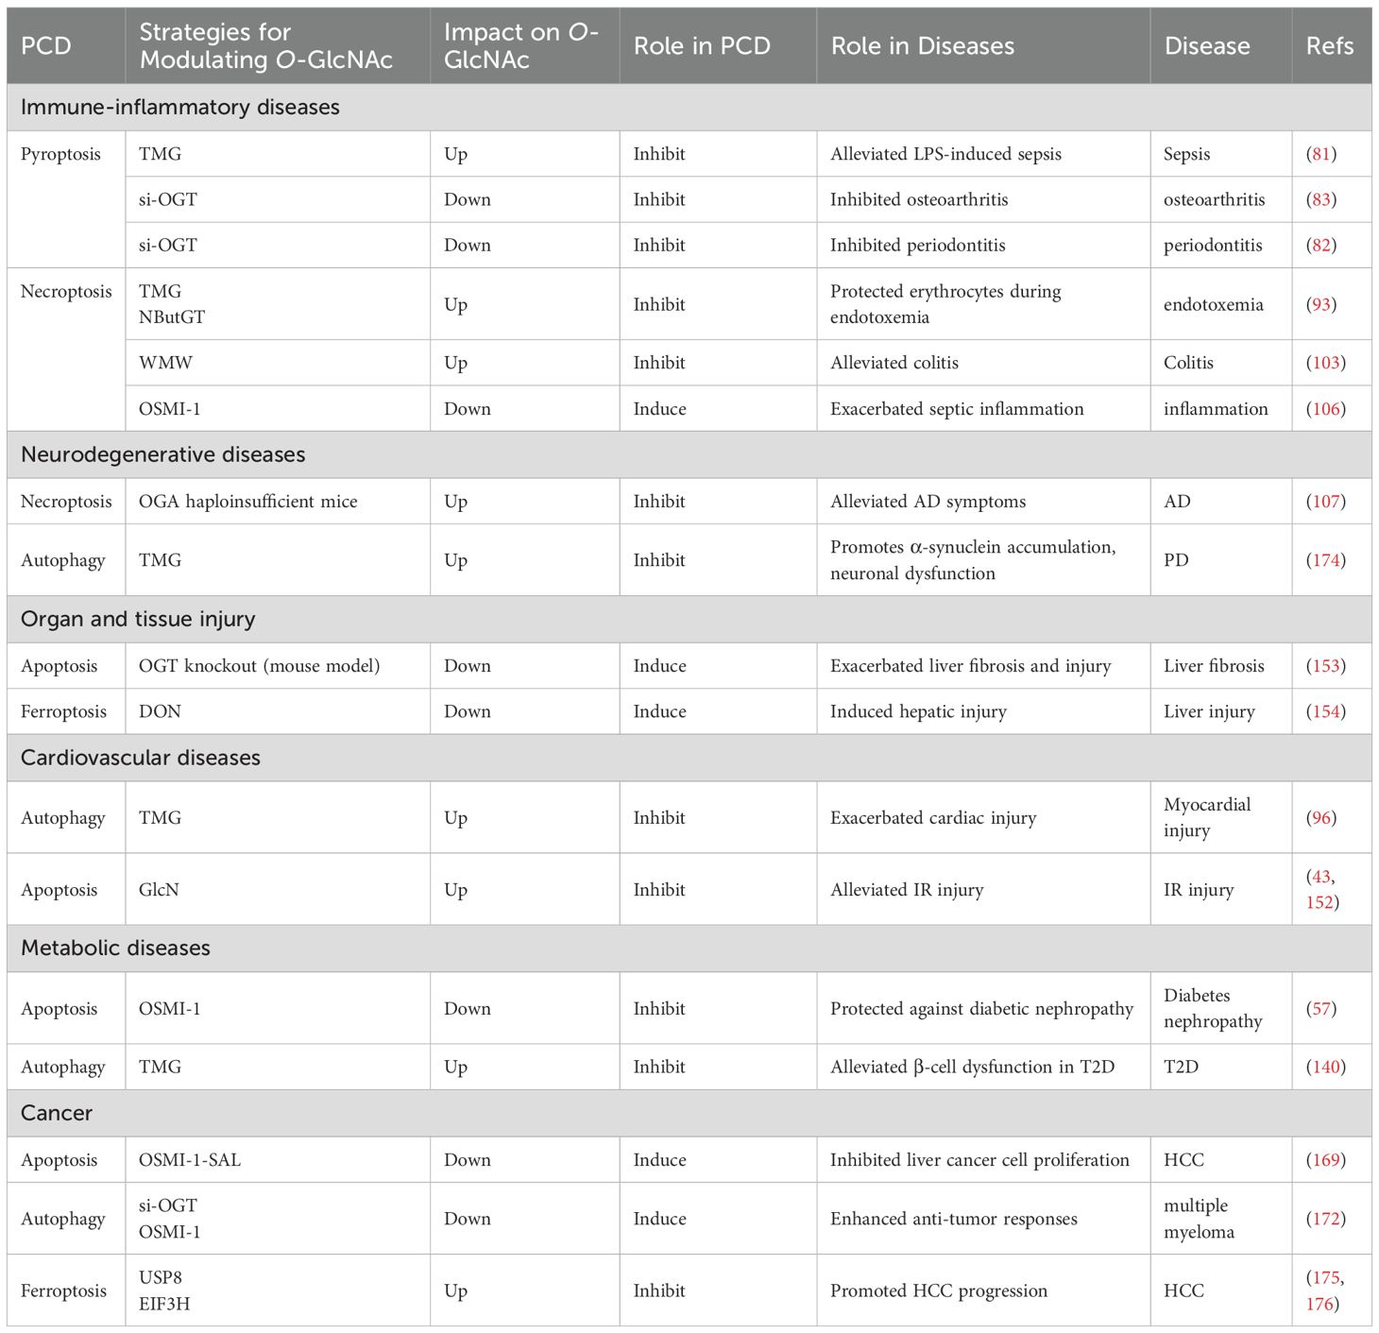Open reference 107 in AD row
Screen dimensions: 1379x1333
1326,502
